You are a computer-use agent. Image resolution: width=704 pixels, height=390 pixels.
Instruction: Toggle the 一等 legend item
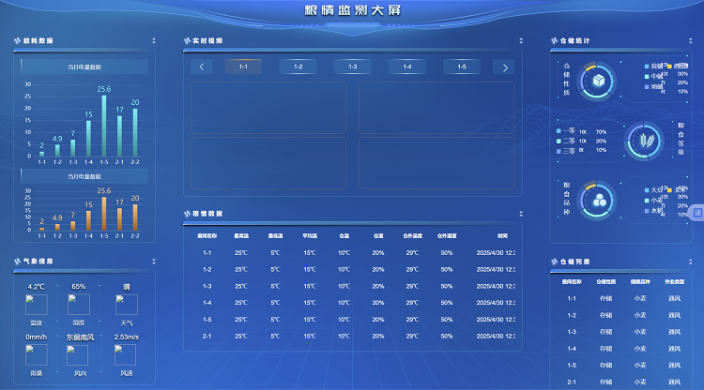[x=567, y=131]
